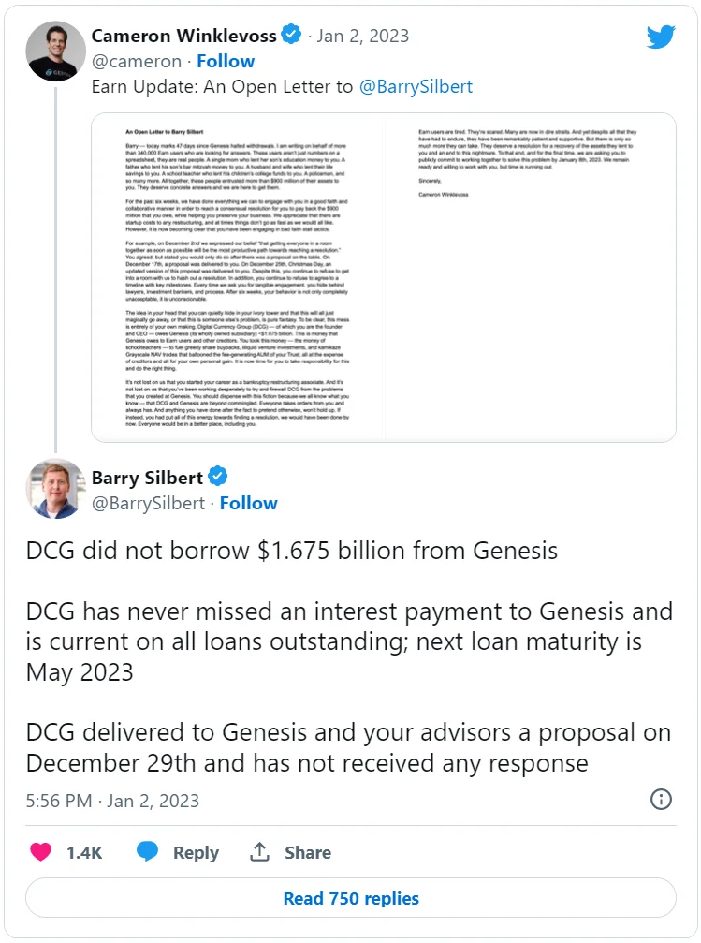Open the Read 750 replies button
The height and width of the screenshot is (943, 701).
pyautogui.click(x=350, y=898)
